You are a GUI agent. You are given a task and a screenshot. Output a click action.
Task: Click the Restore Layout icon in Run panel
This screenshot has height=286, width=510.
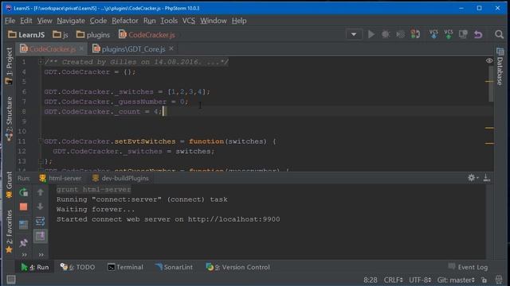point(23,224)
